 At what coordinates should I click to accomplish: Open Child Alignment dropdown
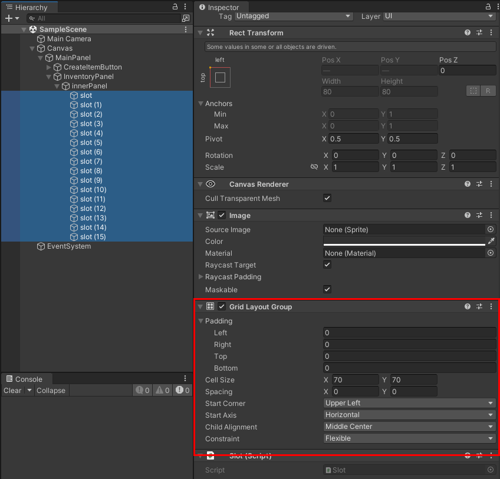pos(409,427)
